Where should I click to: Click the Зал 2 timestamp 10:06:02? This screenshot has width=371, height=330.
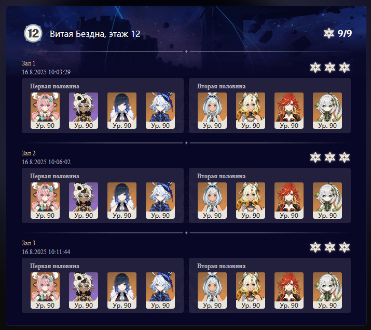point(46,162)
